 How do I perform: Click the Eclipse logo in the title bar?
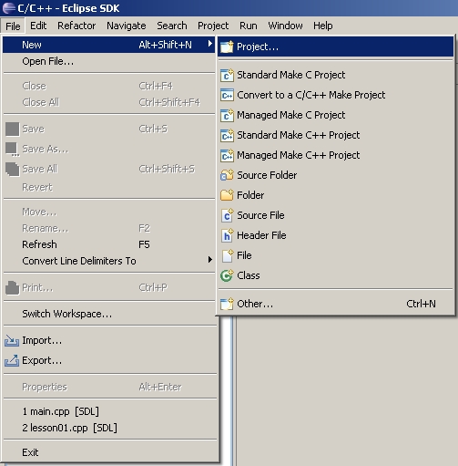(8, 8)
